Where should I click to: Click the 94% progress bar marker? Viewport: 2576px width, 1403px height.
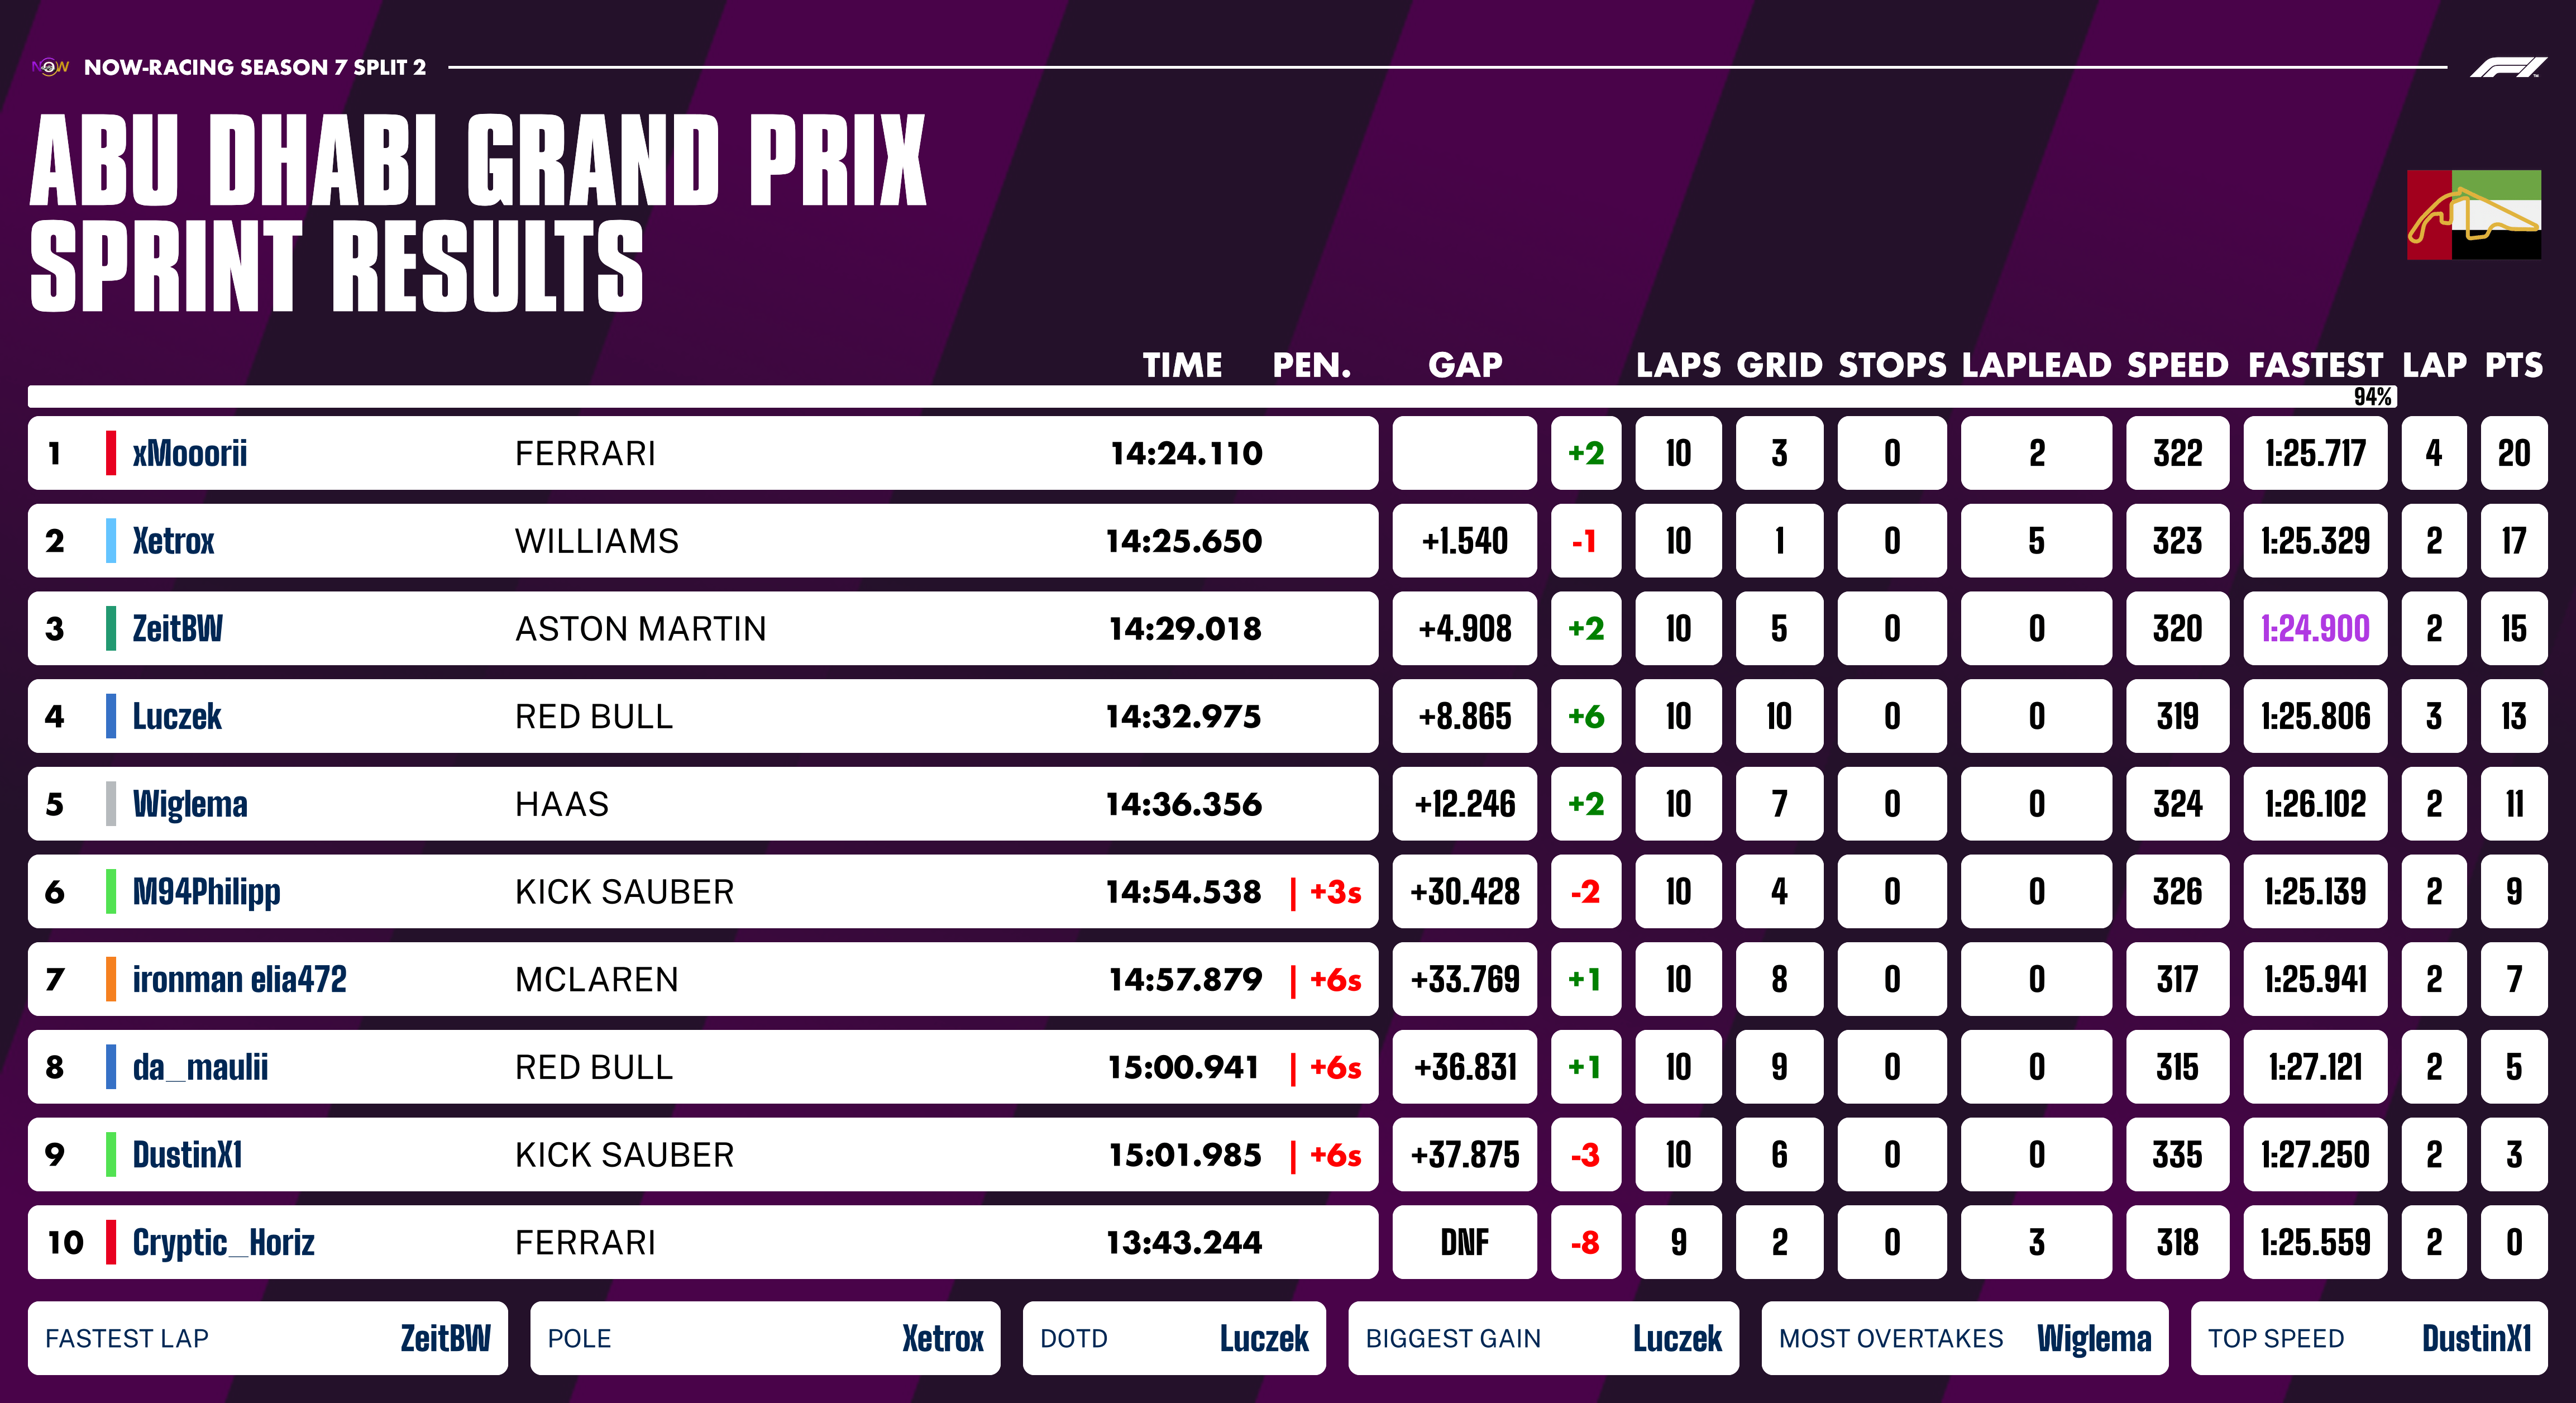point(2373,396)
